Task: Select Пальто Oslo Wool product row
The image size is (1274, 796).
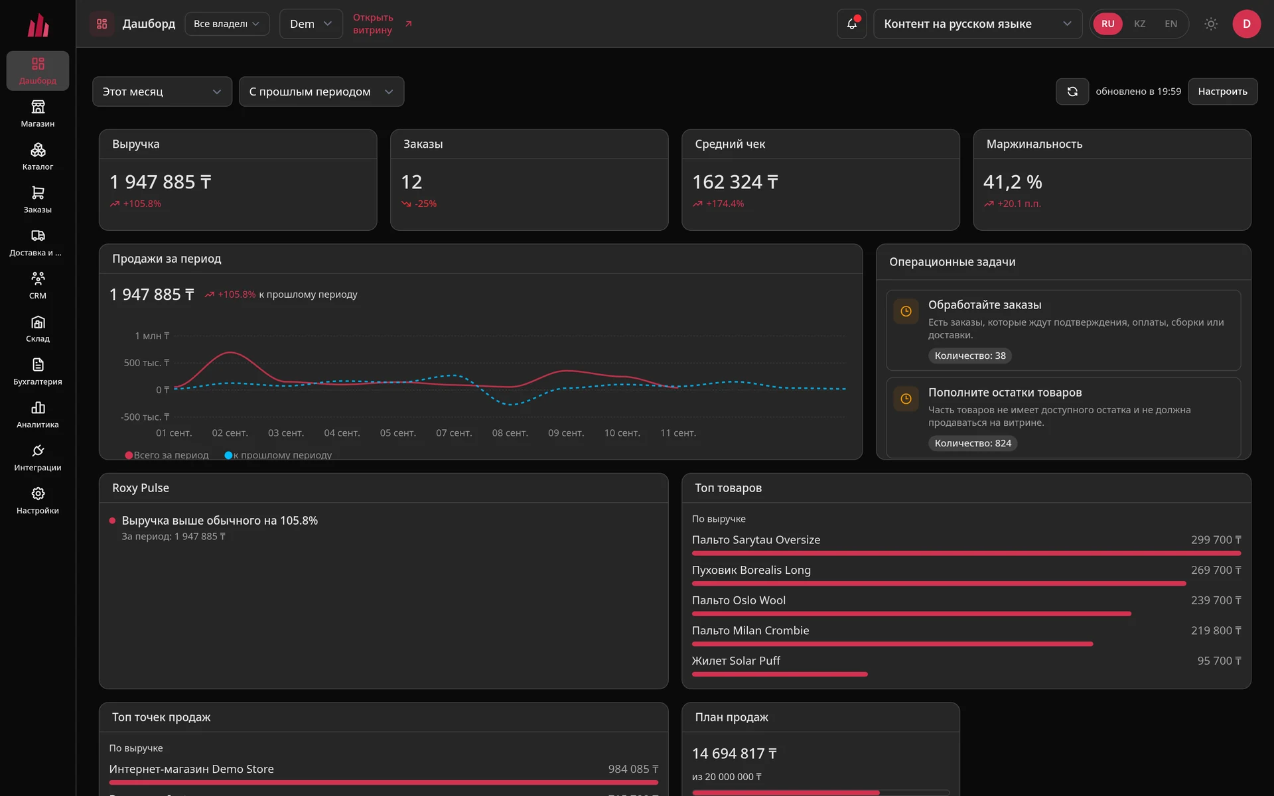Action: tap(966, 604)
